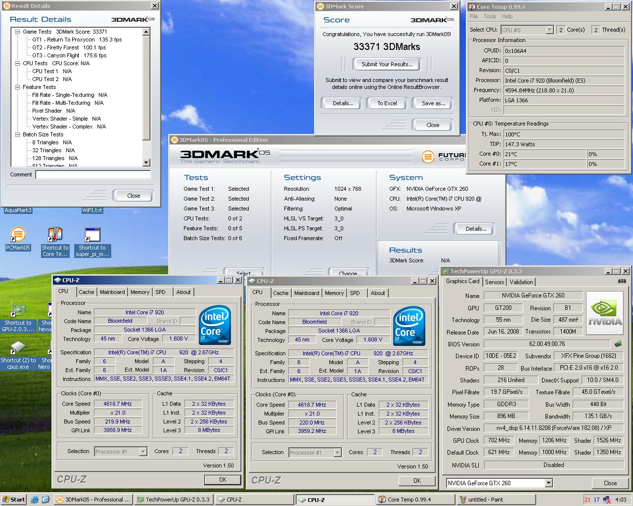Image resolution: width=633 pixels, height=506 pixels.
Task: Click the To Excel button
Action: click(x=387, y=103)
